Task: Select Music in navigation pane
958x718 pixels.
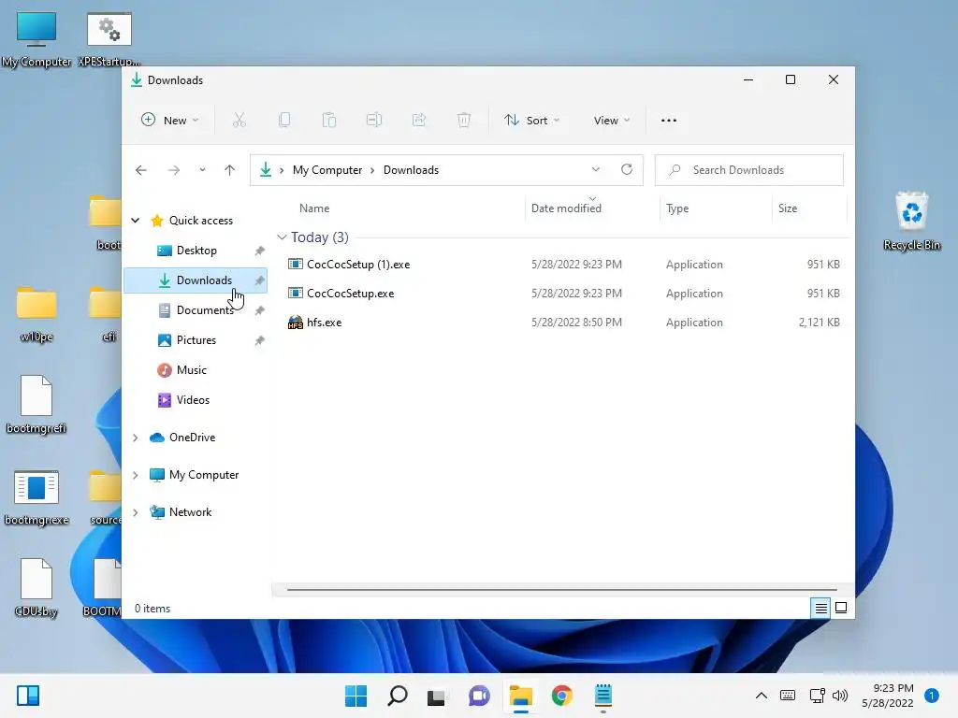Action: tap(196, 370)
